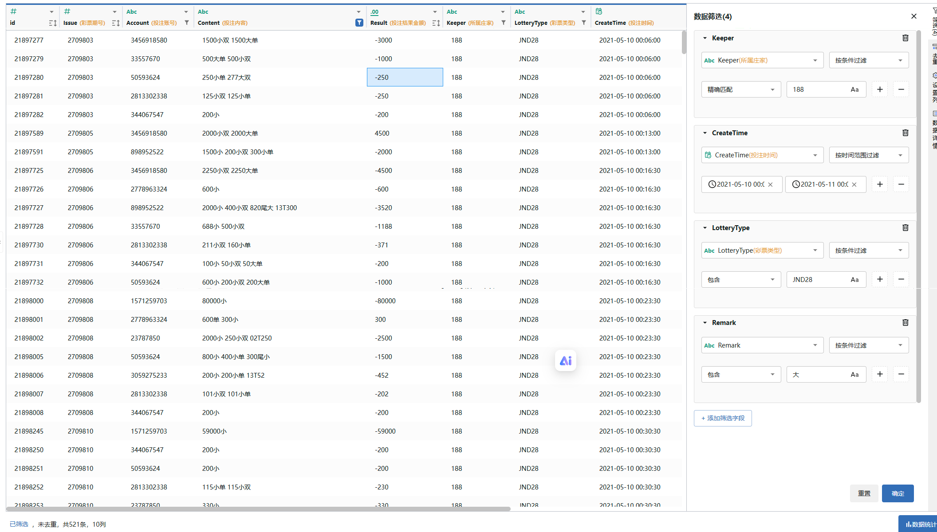The width and height of the screenshot is (937, 532).
Task: Add another condition to Remark filter with plus
Action: (880, 374)
